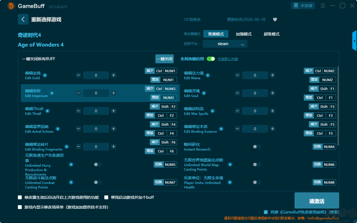Increase Edit Gold value with plus
Image resolution: width=357 pixels, height=223 pixels.
coord(114,75)
